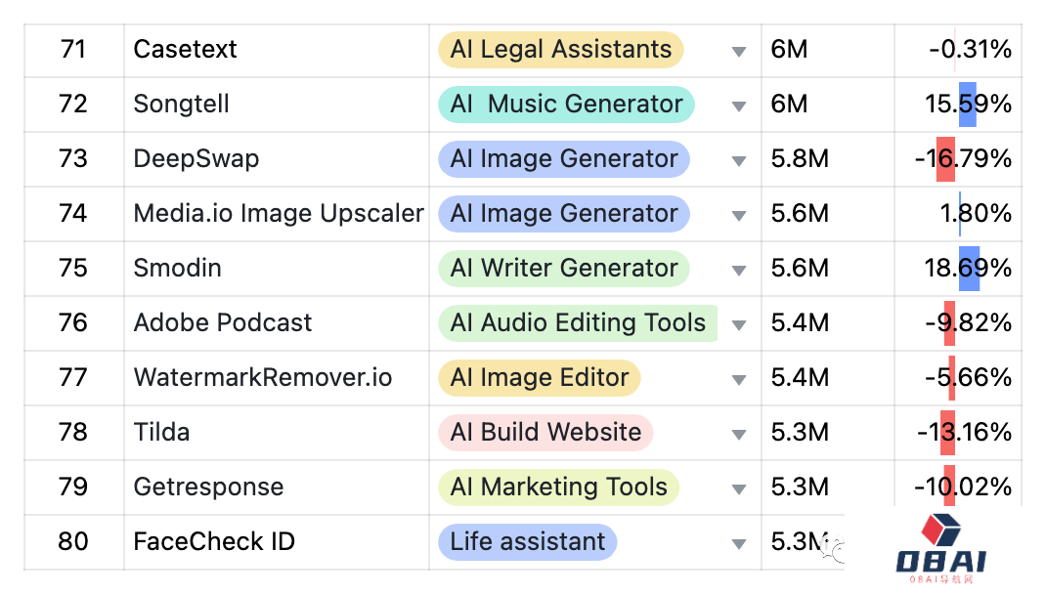Select the Getresponse name cell
Screen dimensions: 1046x594
[277, 488]
